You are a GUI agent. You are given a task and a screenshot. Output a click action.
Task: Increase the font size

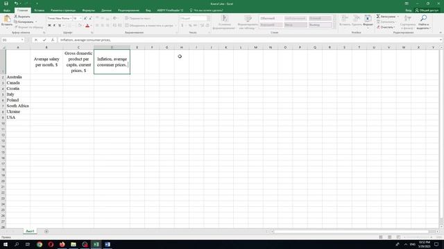(x=85, y=18)
